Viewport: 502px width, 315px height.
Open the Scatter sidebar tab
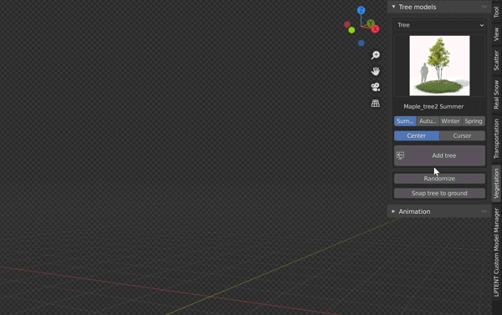point(496,60)
